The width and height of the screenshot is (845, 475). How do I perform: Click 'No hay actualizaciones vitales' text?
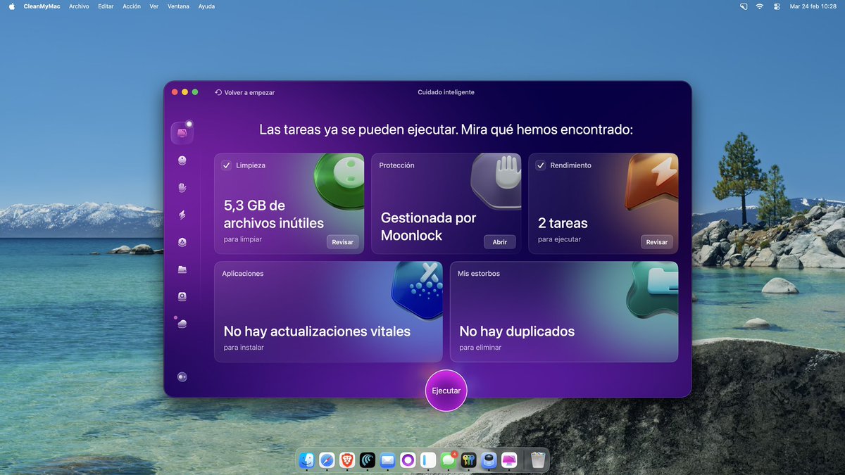click(x=317, y=331)
